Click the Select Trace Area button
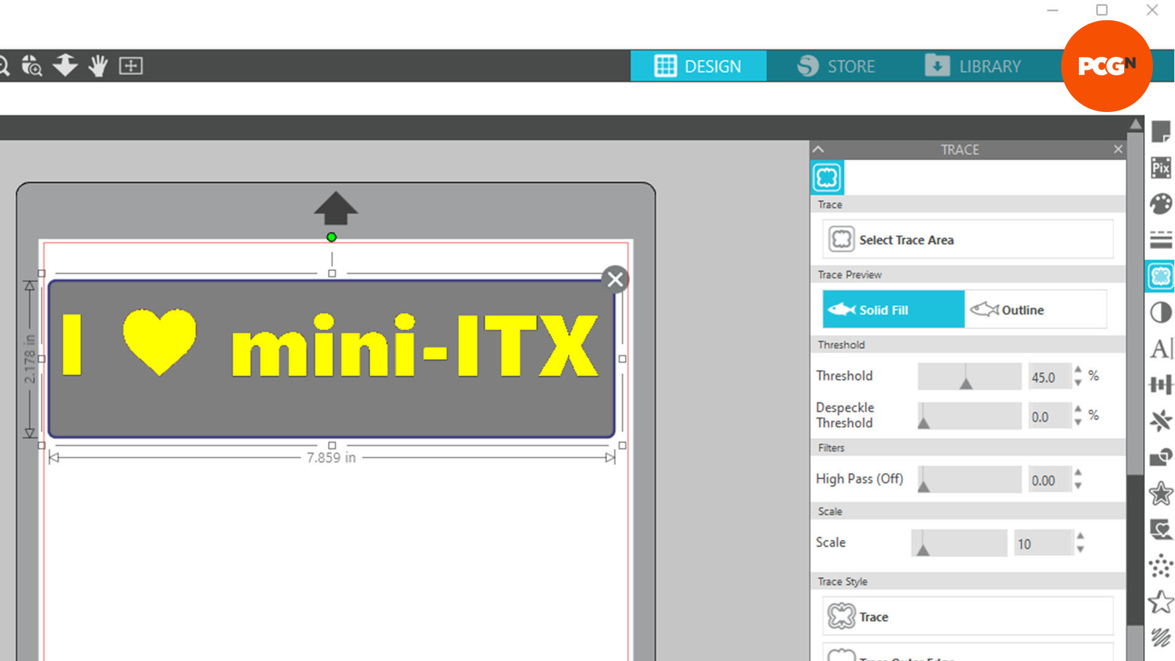This screenshot has width=1175, height=661. [965, 240]
